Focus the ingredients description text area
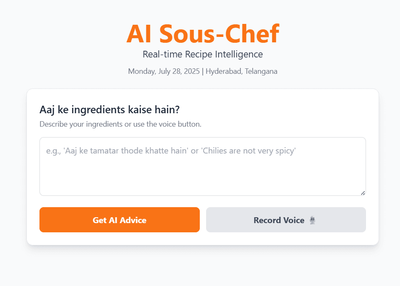The image size is (400, 286). coord(203,166)
